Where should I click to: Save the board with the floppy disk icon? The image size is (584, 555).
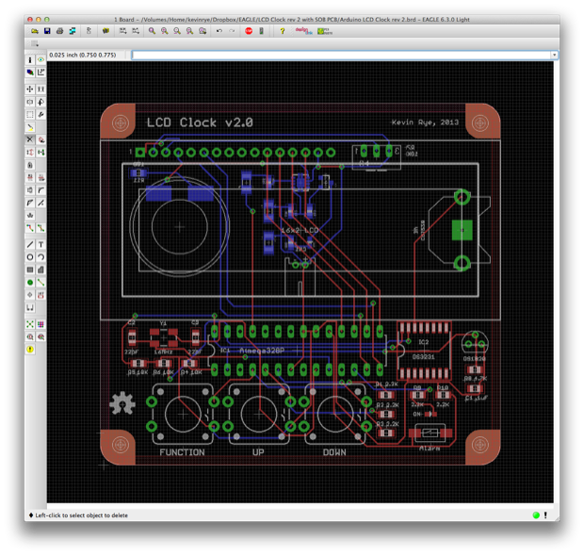pos(47,31)
